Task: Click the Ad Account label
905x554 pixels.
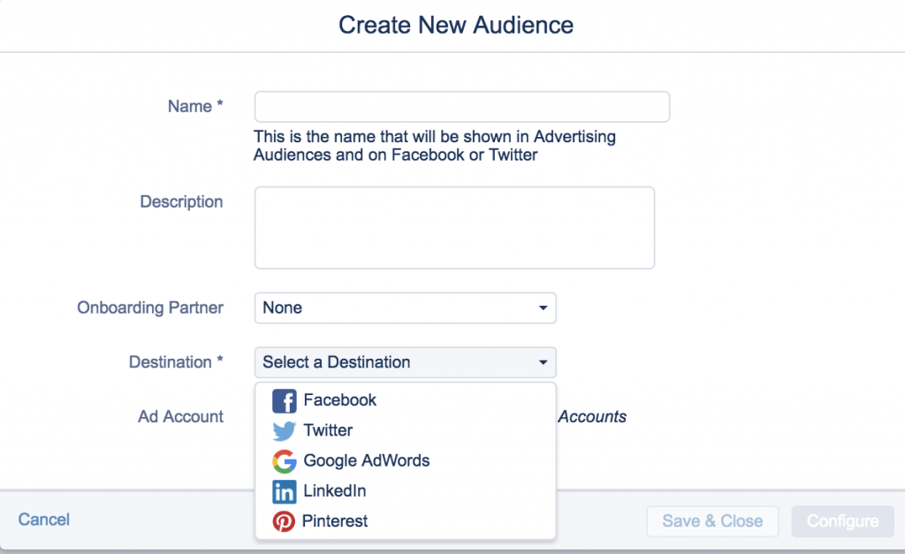Action: click(180, 417)
